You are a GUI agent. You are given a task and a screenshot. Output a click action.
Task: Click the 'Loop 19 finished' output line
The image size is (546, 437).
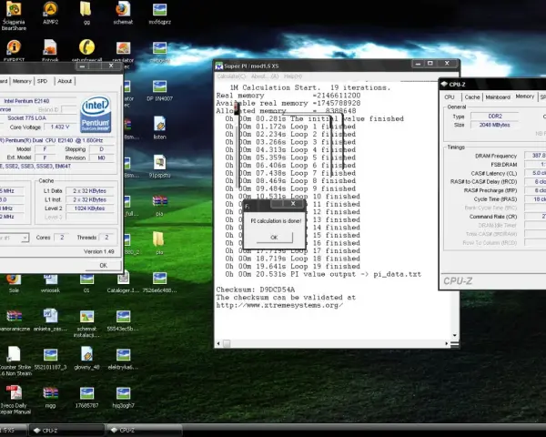tap(292, 266)
